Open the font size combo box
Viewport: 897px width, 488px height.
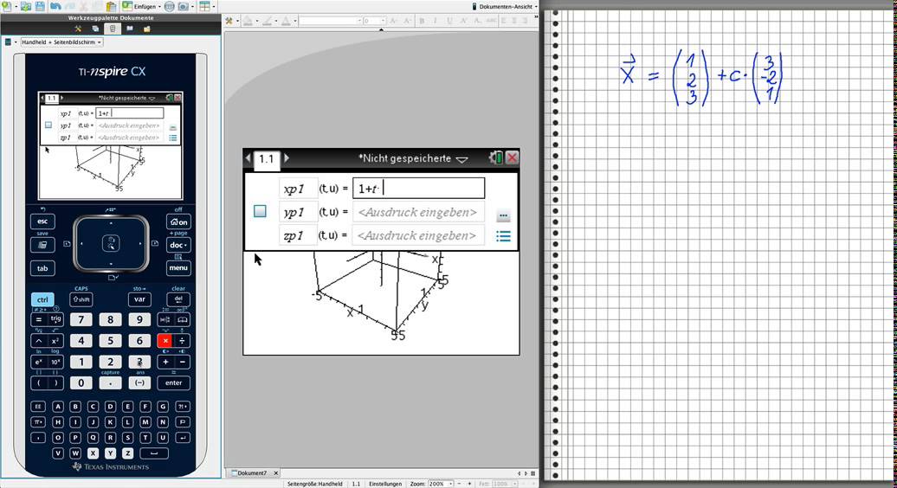point(374,21)
